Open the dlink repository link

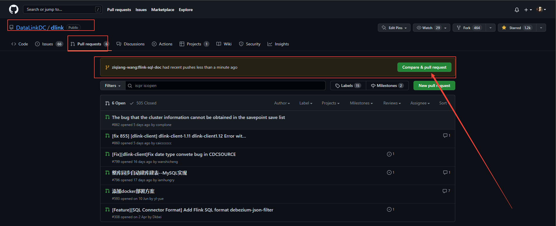click(57, 28)
